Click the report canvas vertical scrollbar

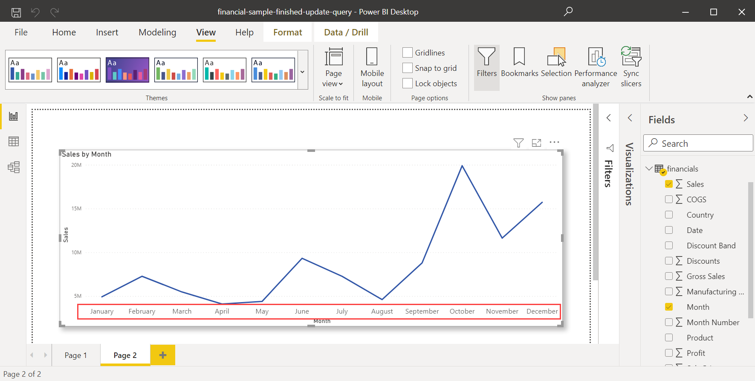pyautogui.click(x=596, y=192)
